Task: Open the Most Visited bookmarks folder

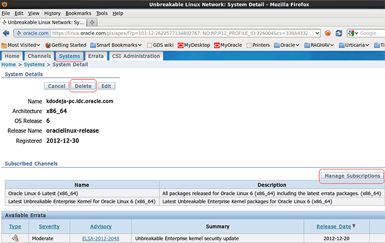Action: 21,45
